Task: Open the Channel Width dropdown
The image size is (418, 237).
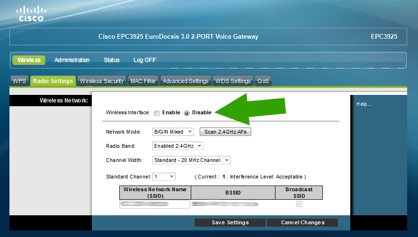Action: click(191, 160)
